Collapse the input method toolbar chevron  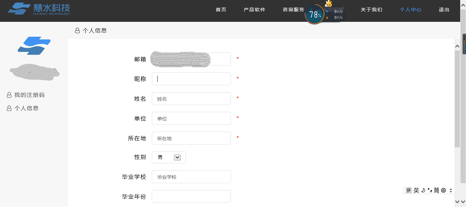[x=451, y=190]
